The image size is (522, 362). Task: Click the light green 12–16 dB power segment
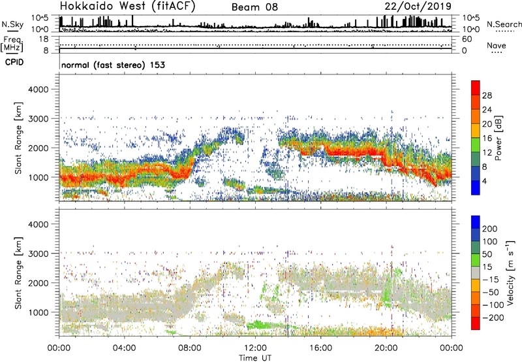point(476,145)
